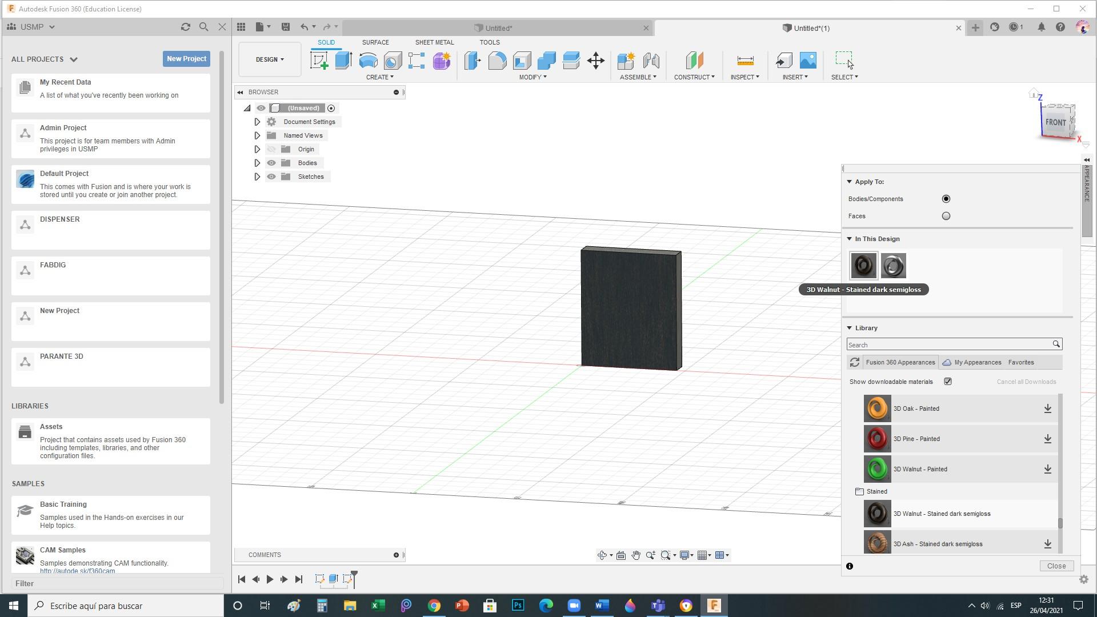The width and height of the screenshot is (1097, 617).
Task: Click the New Project button
Action: (x=186, y=59)
